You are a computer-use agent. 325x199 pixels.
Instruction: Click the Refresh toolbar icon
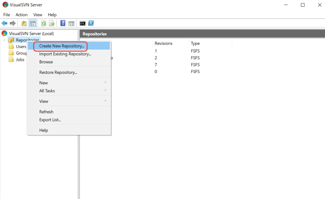pos(44,23)
